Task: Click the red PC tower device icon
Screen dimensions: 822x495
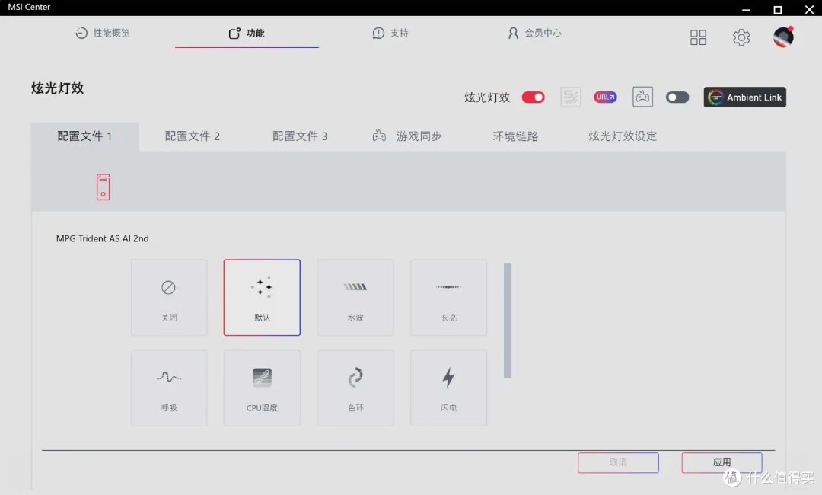Action: pyautogui.click(x=104, y=187)
